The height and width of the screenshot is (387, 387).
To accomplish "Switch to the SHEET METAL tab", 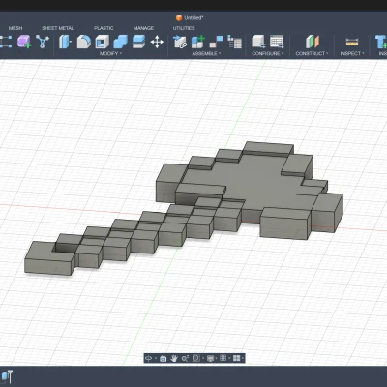I will tap(58, 28).
